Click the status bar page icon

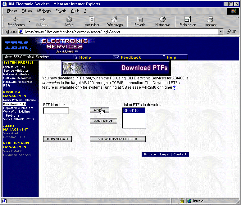(x=4, y=201)
